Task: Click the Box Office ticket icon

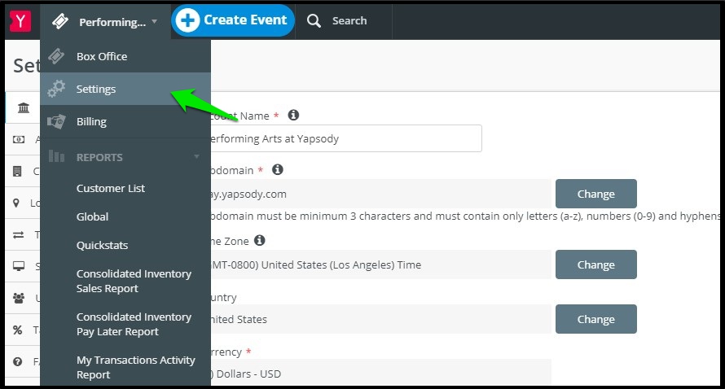Action: click(x=56, y=56)
